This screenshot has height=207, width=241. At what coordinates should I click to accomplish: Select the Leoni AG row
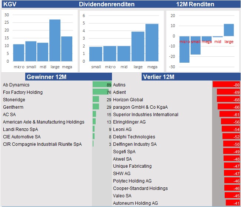pyautogui.click(x=176, y=129)
